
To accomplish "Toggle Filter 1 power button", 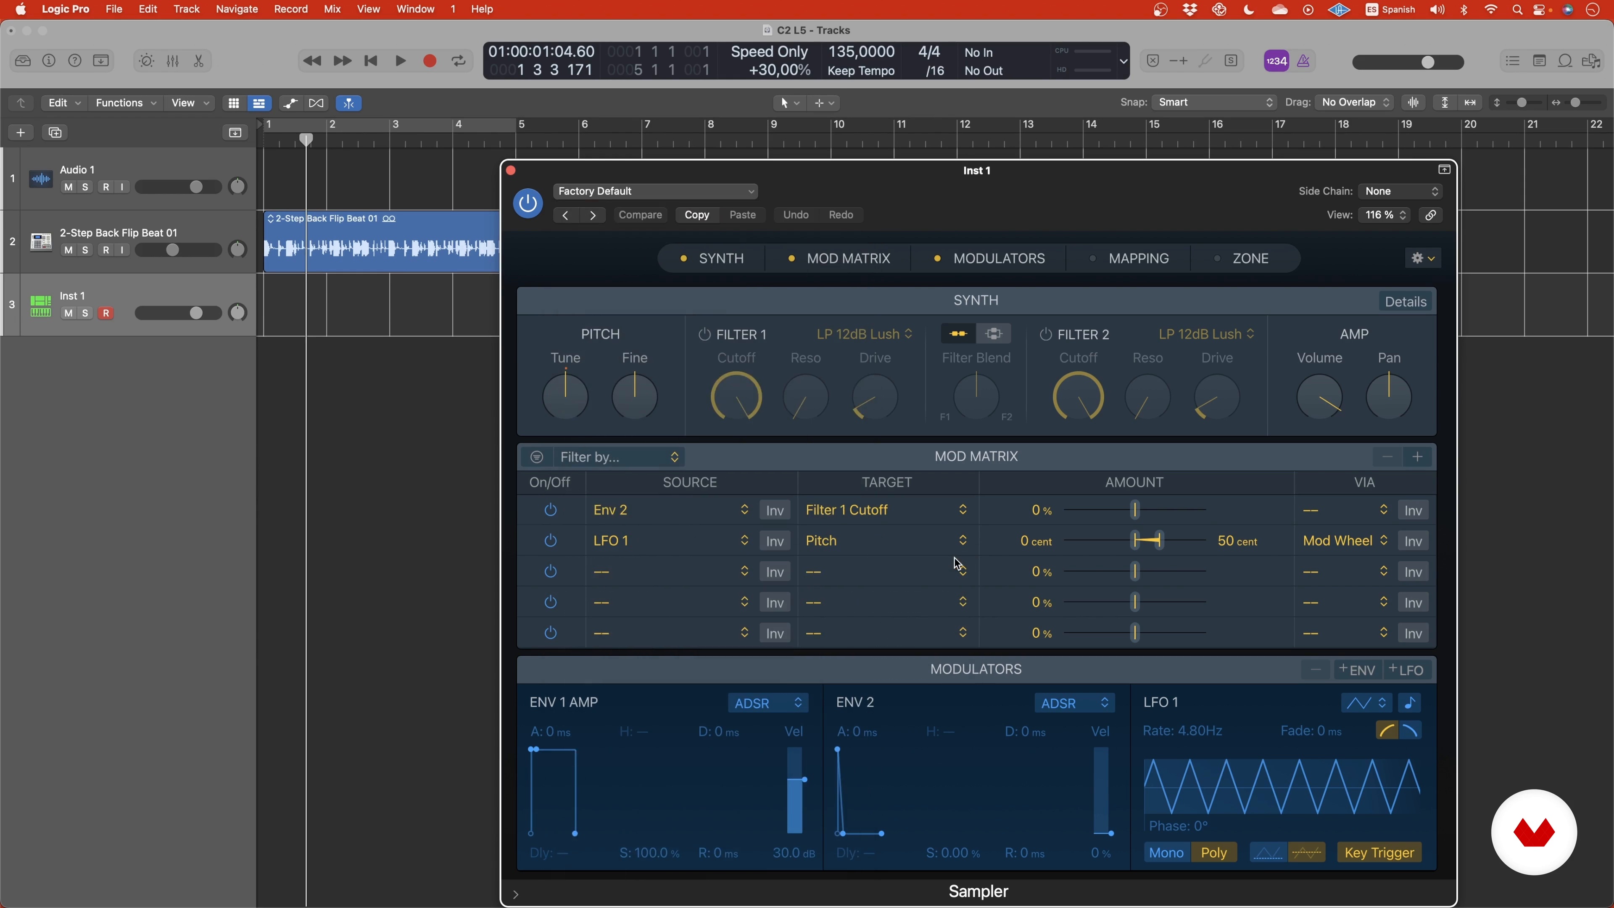I will [x=704, y=335].
